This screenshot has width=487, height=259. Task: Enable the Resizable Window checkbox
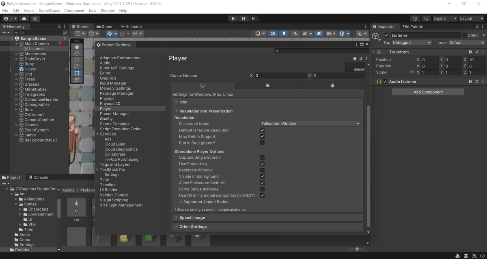pyautogui.click(x=262, y=170)
